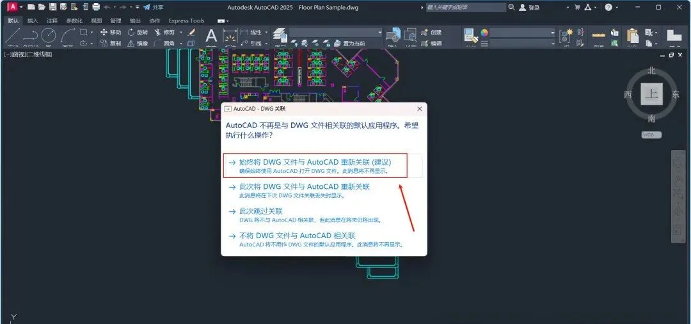Select the multiline Text tool A icon

point(212,36)
